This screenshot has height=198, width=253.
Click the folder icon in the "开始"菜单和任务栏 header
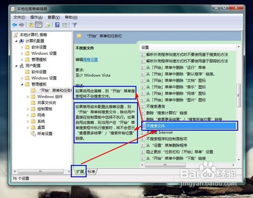(x=79, y=36)
